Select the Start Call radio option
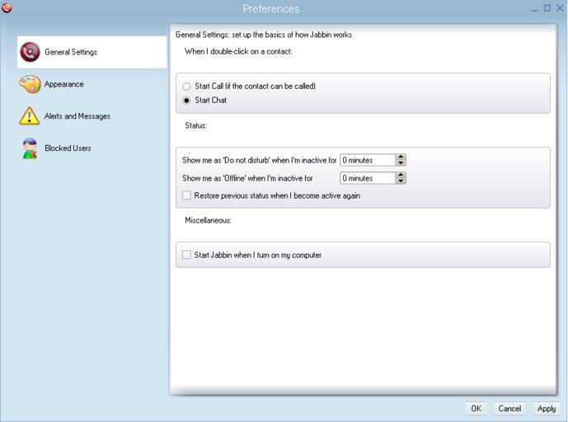Screen dimensions: 568x422 pyautogui.click(x=186, y=87)
